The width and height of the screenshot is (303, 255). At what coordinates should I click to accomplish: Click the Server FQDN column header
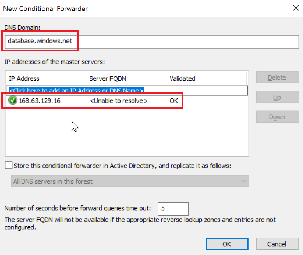click(126, 79)
